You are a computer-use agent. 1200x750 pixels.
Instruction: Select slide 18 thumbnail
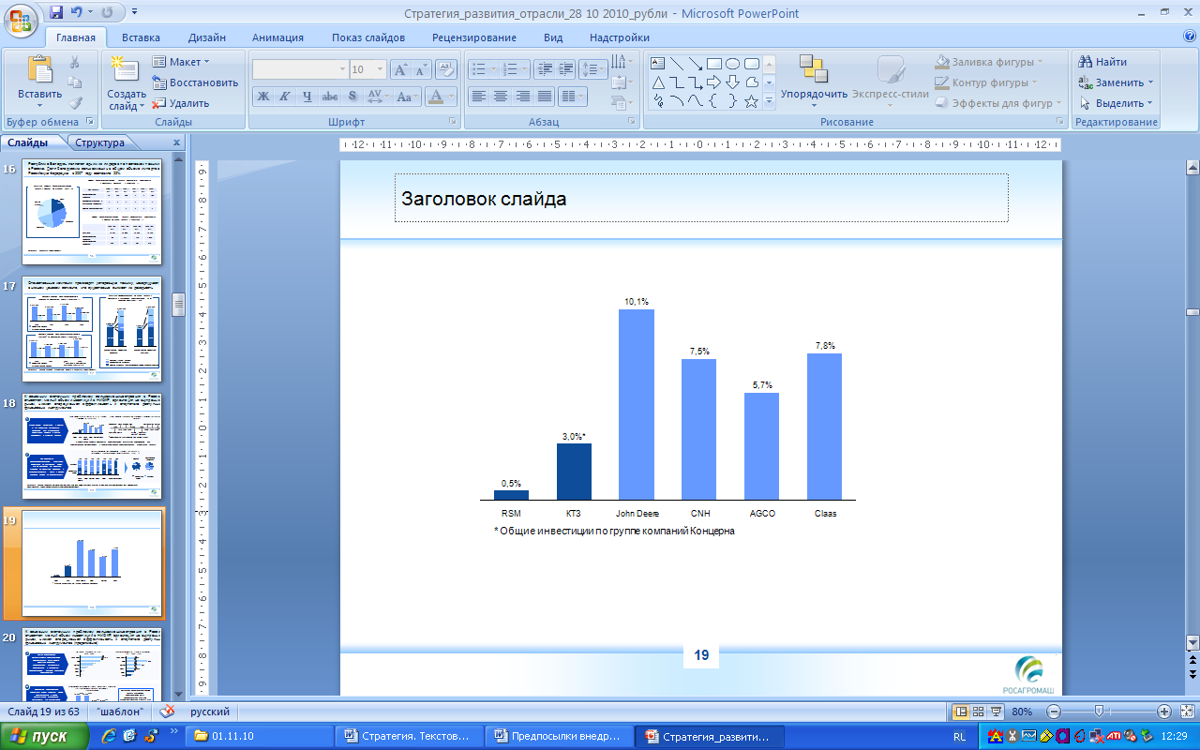click(x=92, y=446)
